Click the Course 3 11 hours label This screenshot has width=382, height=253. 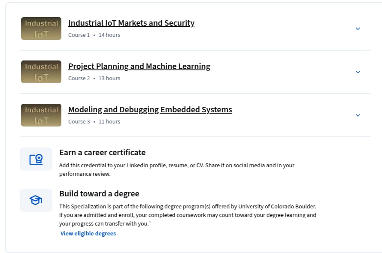click(x=94, y=122)
